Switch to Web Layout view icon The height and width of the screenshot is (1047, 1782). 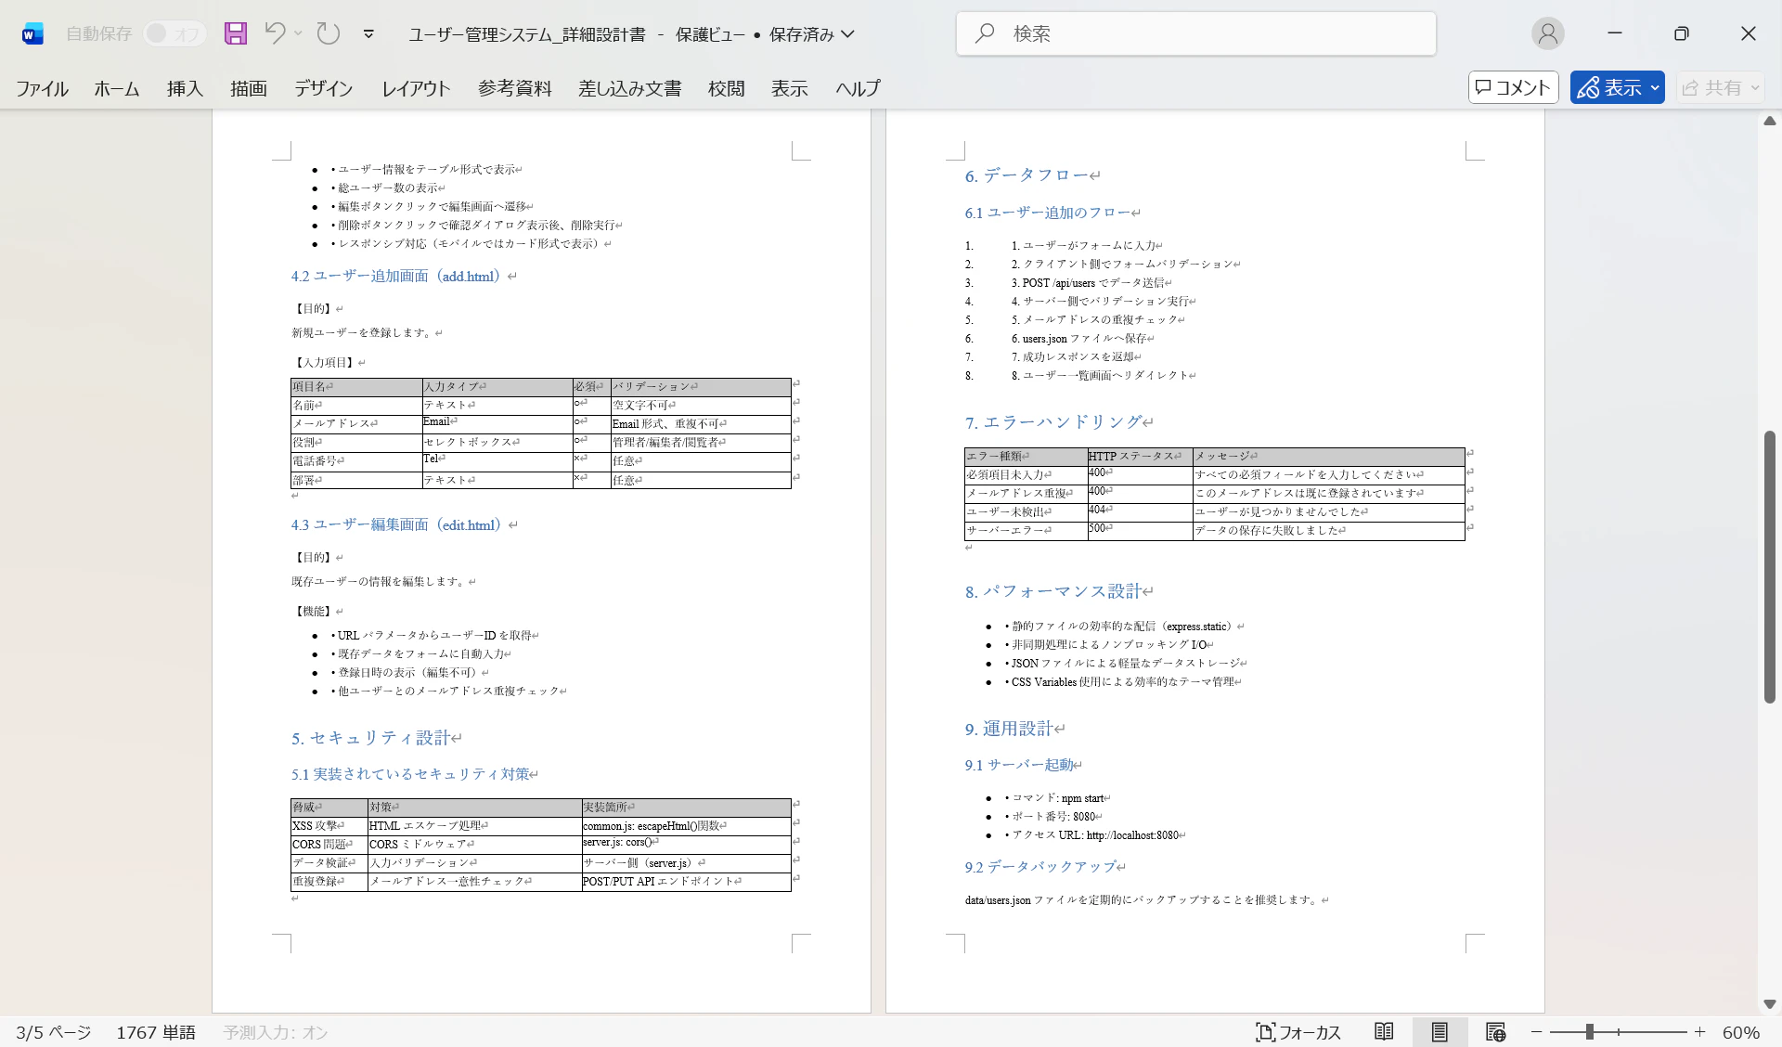click(x=1495, y=1032)
